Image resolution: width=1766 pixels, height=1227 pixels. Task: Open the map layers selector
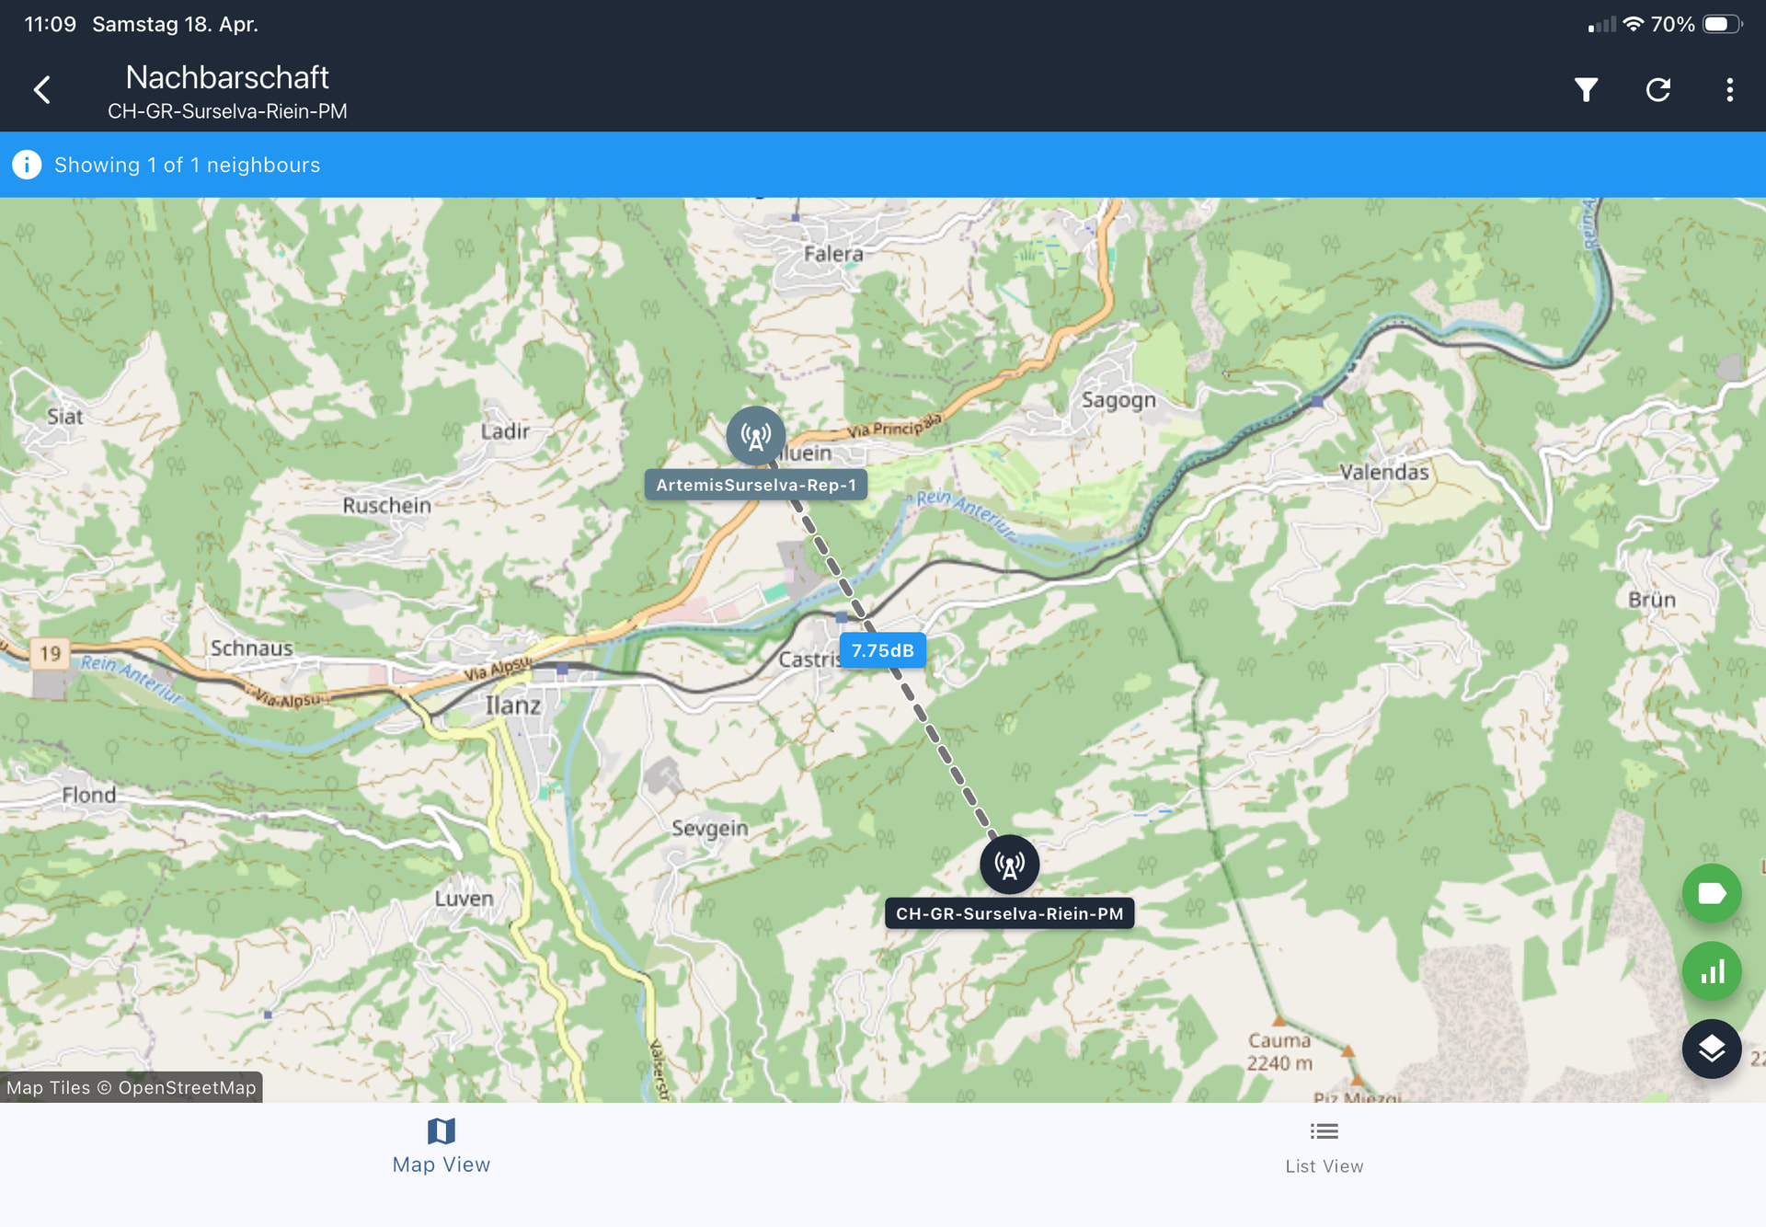pyautogui.click(x=1711, y=1049)
